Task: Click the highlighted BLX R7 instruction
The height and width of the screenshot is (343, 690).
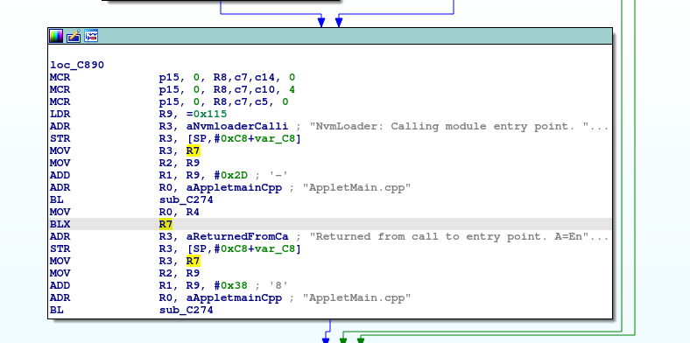Action: click(x=330, y=224)
